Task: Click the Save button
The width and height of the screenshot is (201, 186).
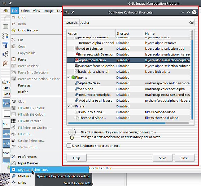Action: coord(162,158)
